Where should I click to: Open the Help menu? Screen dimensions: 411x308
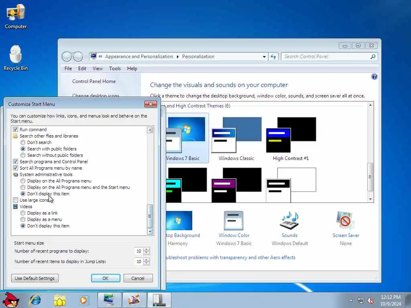point(132,68)
